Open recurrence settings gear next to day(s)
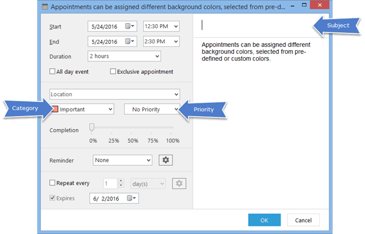 pos(179,183)
